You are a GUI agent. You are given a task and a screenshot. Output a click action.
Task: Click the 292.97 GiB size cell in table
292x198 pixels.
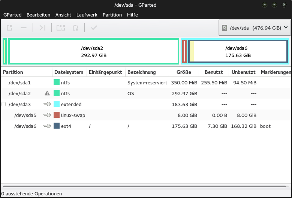[184, 93]
